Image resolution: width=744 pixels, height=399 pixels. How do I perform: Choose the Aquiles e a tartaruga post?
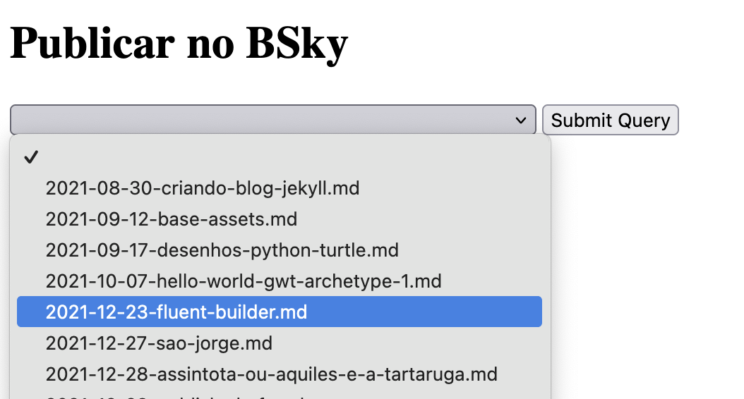click(x=272, y=374)
